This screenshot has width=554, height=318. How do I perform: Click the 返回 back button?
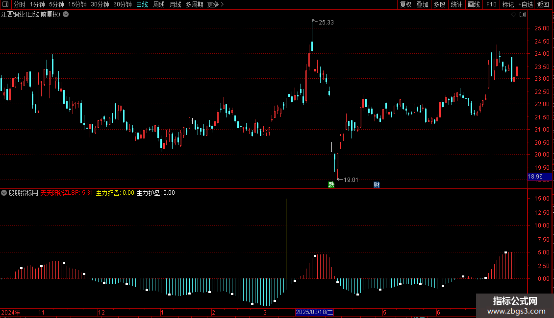click(x=543, y=4)
